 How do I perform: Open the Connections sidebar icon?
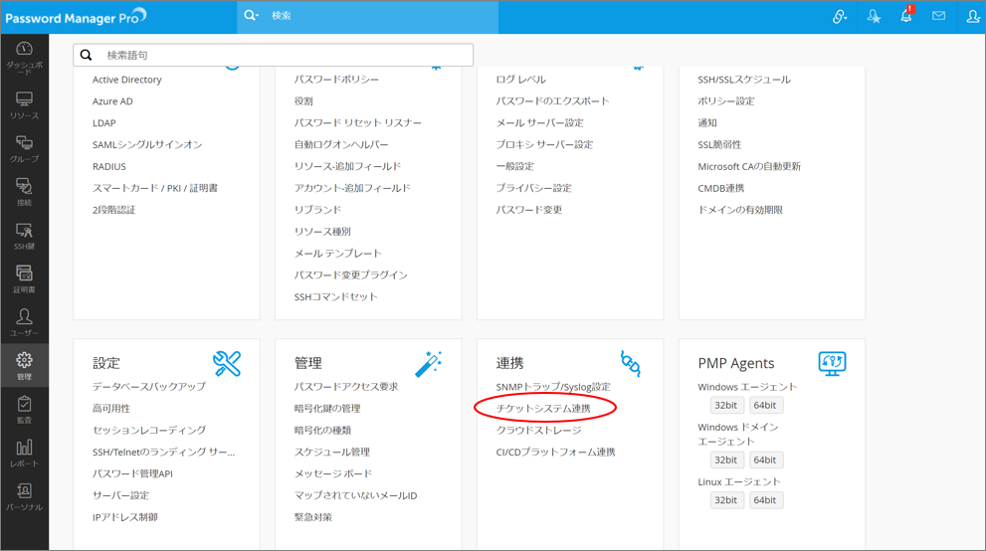point(24,192)
